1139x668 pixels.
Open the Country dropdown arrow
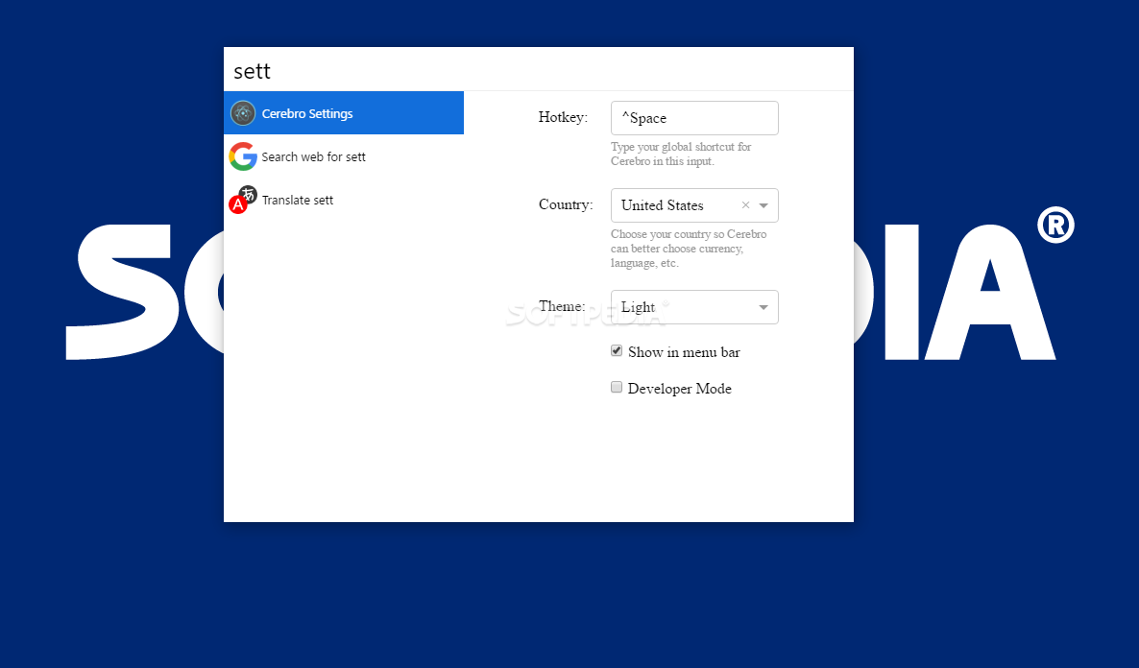tap(763, 205)
